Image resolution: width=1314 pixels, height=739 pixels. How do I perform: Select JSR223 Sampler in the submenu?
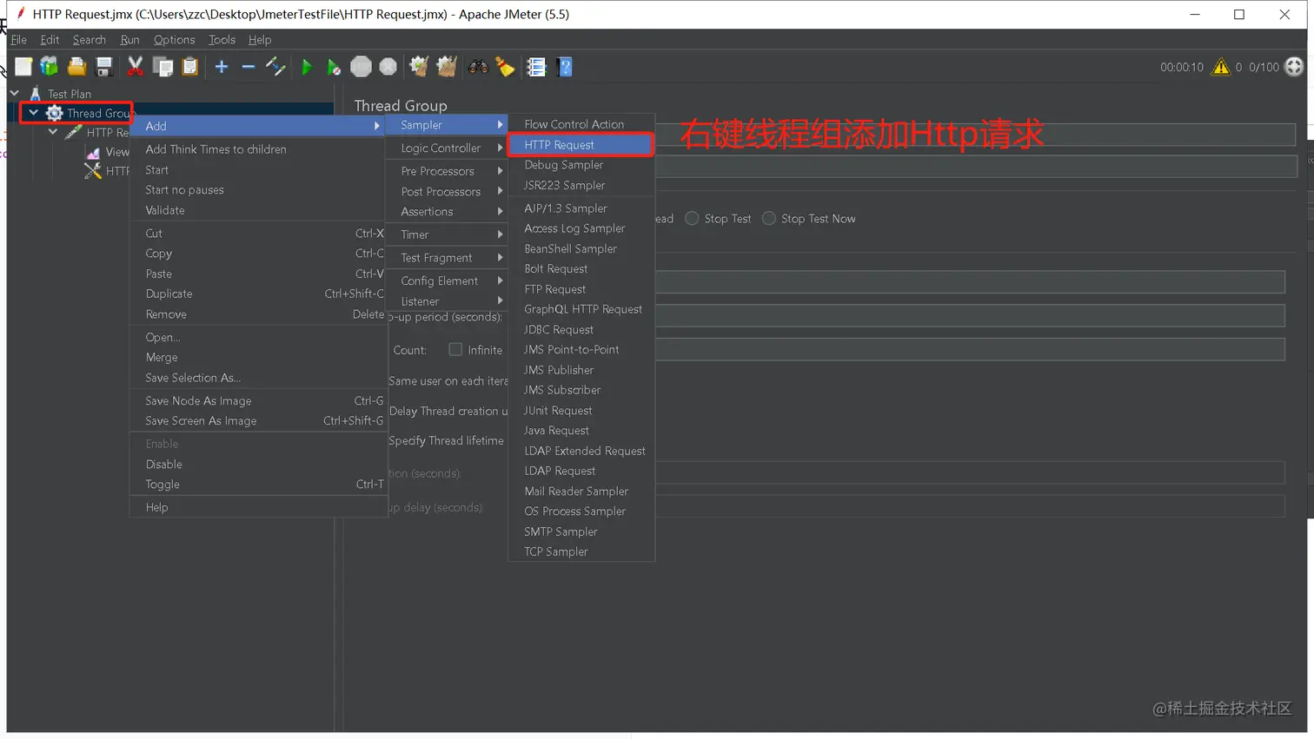click(581, 185)
